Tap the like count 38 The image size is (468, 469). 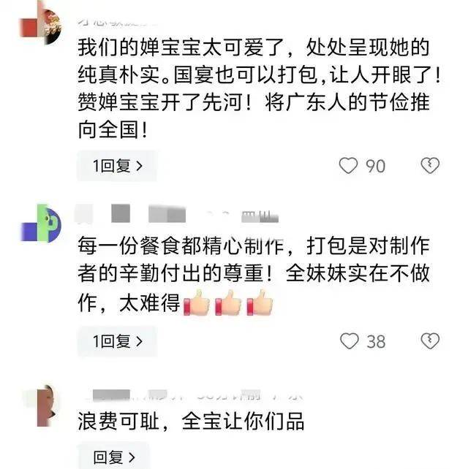(x=376, y=342)
